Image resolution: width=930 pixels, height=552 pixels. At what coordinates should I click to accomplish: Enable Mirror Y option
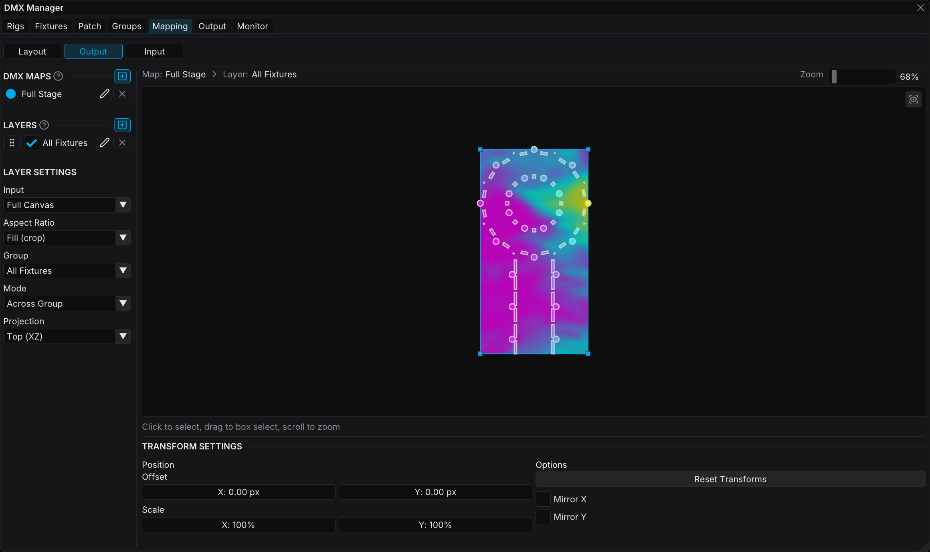click(x=543, y=517)
